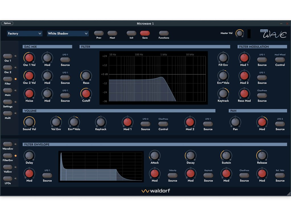The image size is (291, 218).
Task: Open the Source selector beside Filter Modulation Mod 2
Action: [x=262, y=77]
